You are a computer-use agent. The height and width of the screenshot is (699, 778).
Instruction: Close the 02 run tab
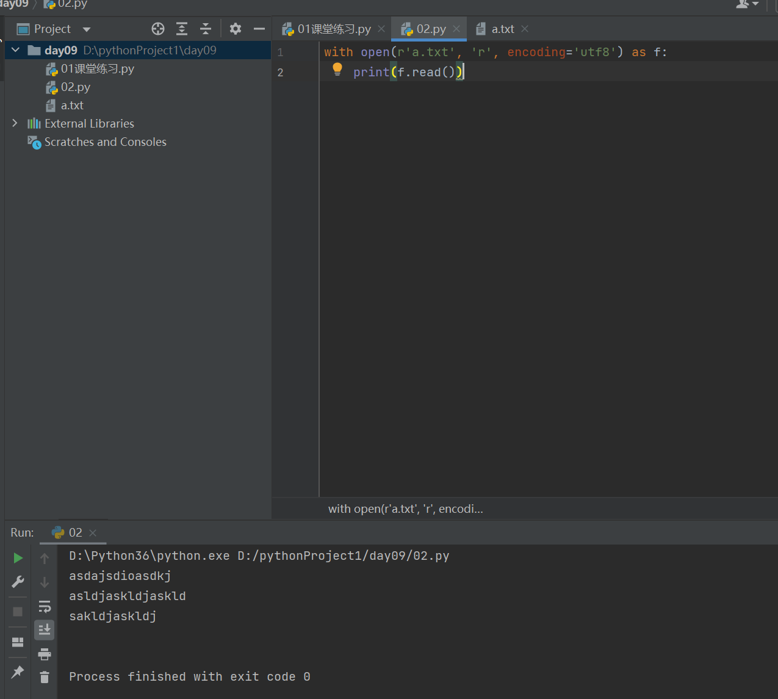coord(93,533)
